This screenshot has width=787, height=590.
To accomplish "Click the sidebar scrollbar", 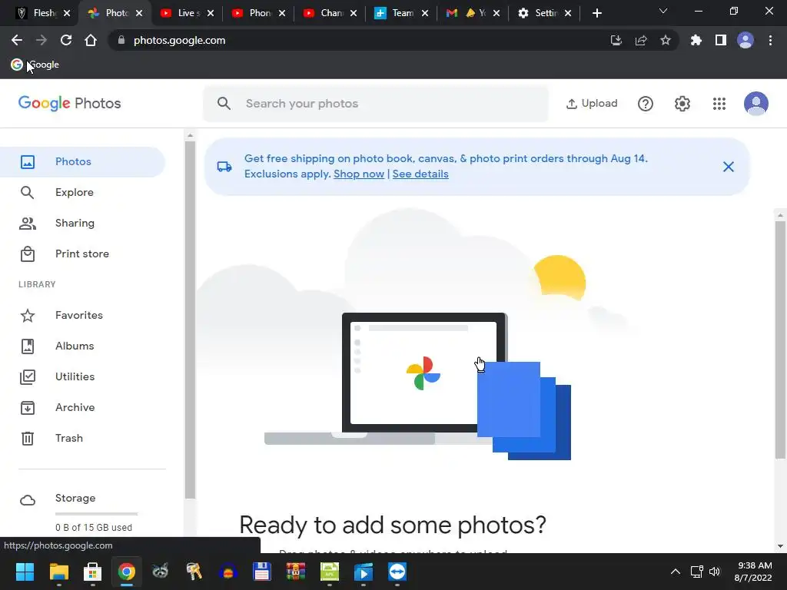I will pyautogui.click(x=190, y=321).
